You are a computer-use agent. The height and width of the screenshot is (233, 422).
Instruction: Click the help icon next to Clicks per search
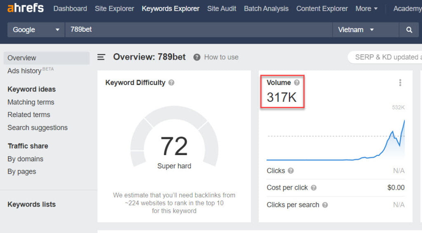coord(325,205)
